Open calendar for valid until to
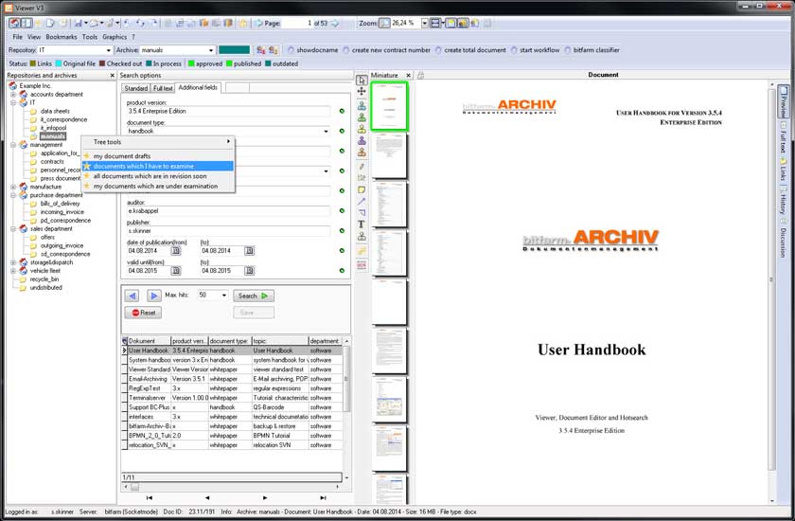 point(250,270)
